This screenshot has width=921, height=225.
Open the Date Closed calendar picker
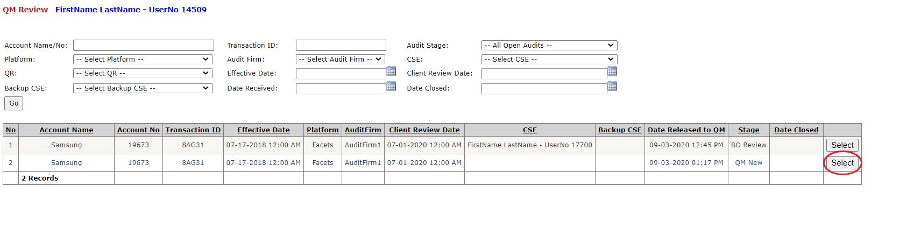[x=612, y=86]
